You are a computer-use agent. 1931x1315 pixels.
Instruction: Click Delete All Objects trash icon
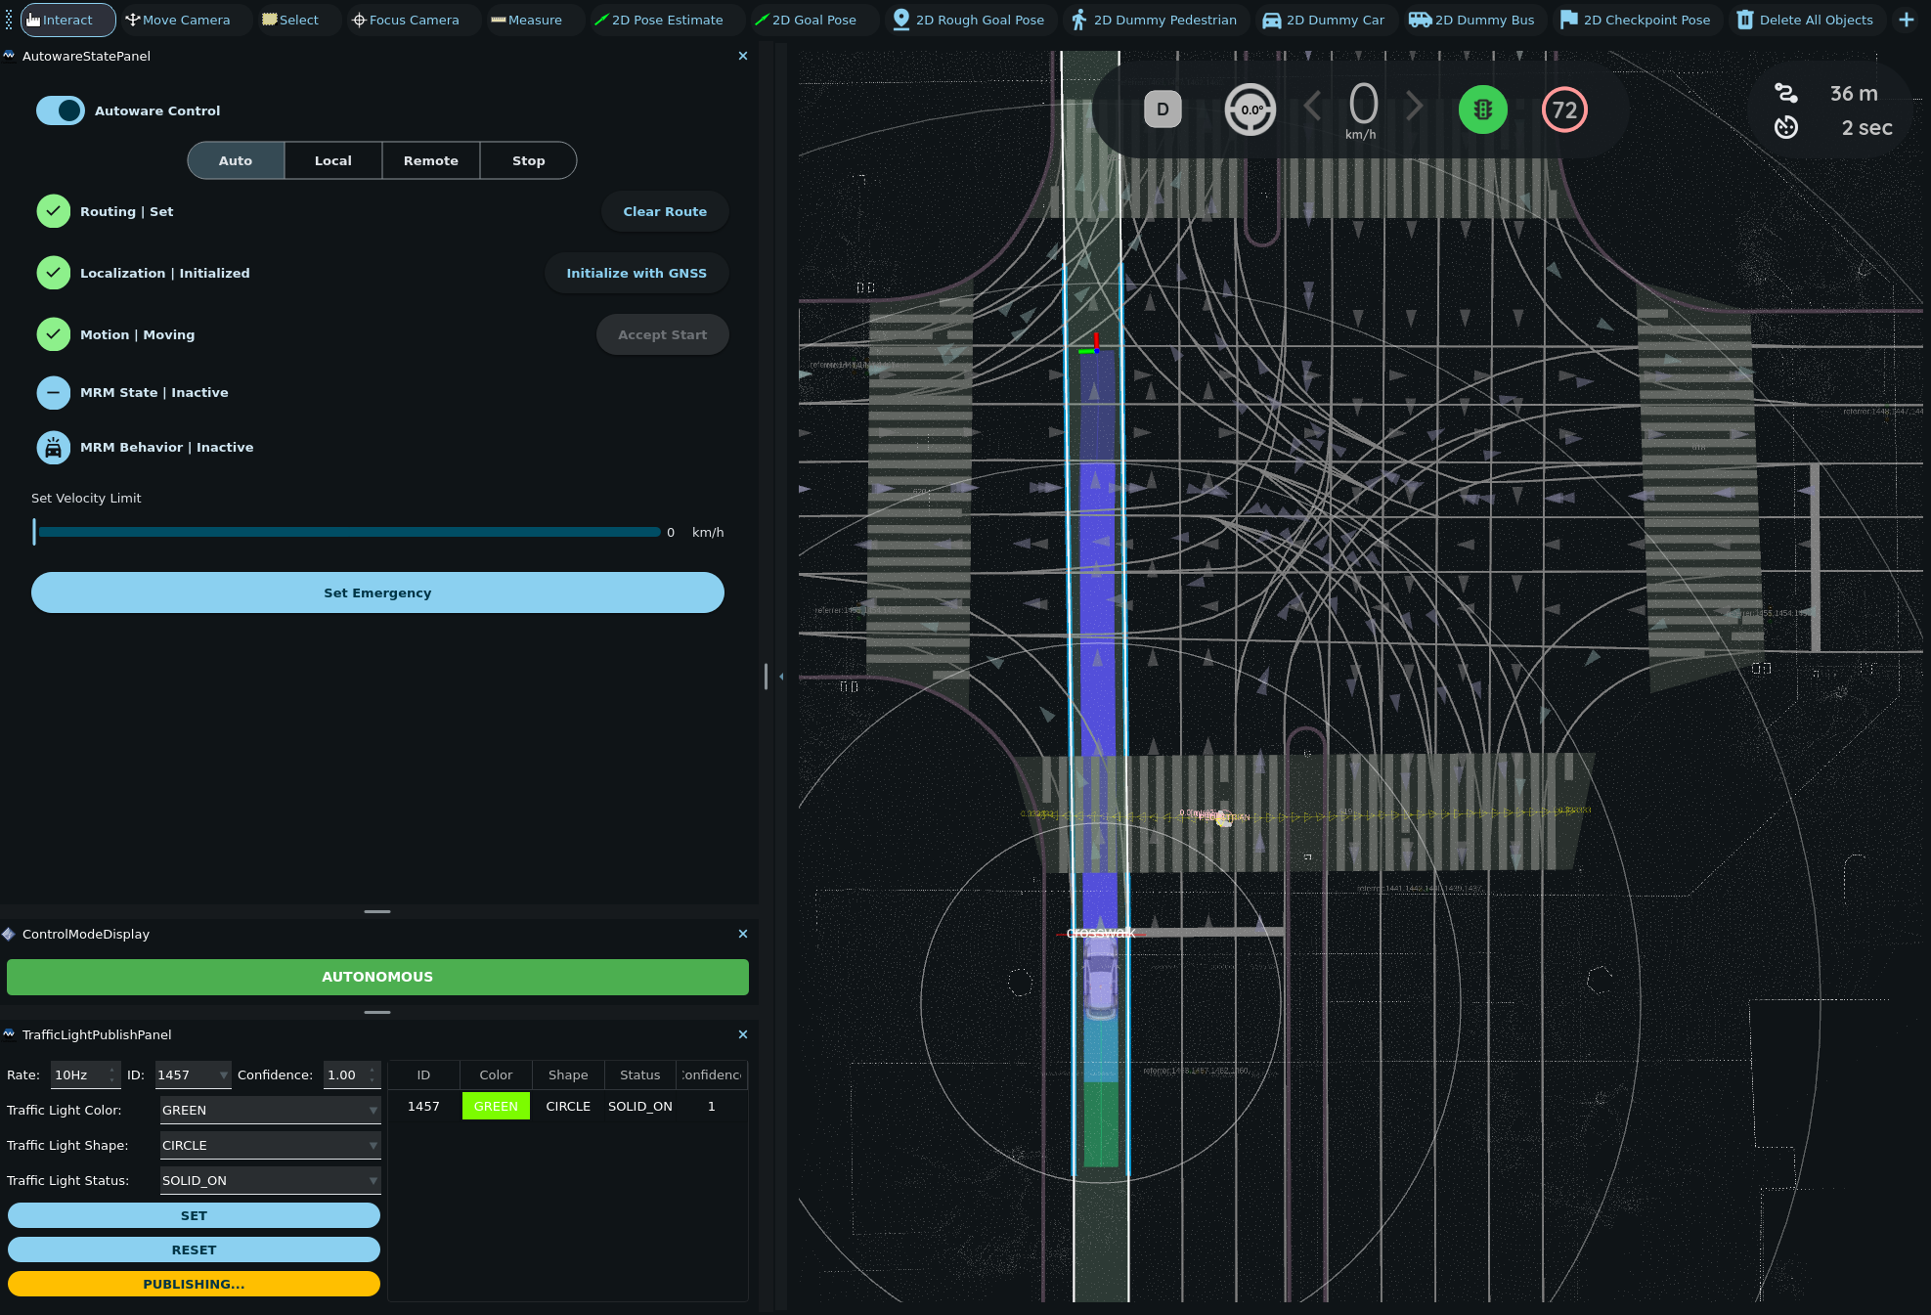pyautogui.click(x=1745, y=20)
